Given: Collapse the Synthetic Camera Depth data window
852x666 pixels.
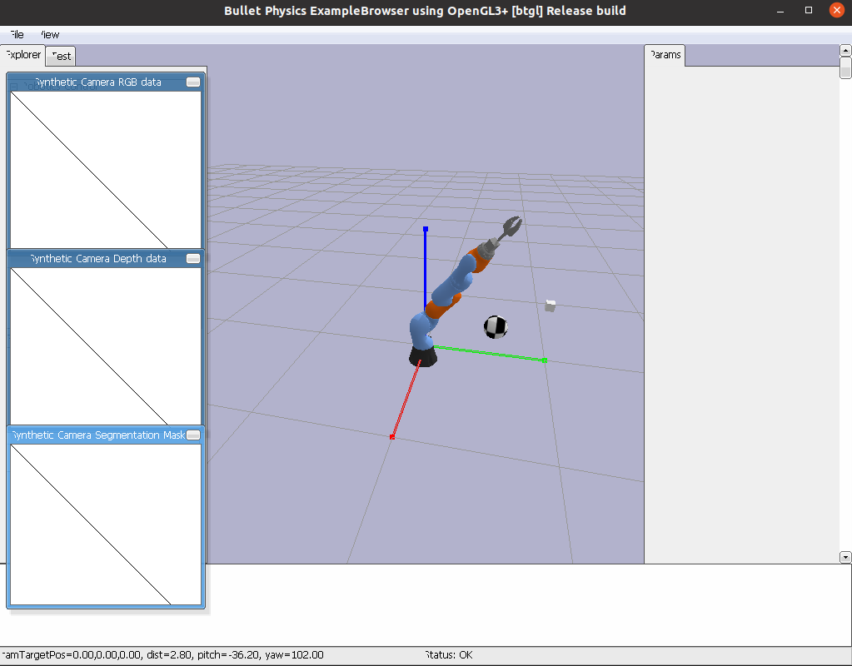Looking at the screenshot, I should pyautogui.click(x=193, y=259).
